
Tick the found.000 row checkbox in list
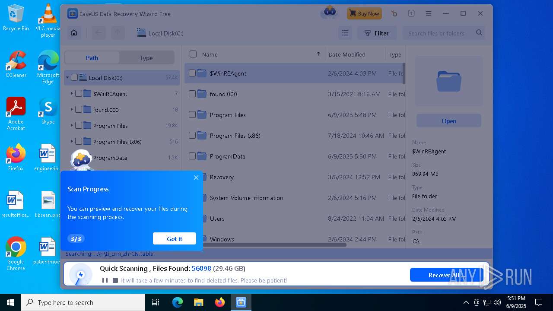pyautogui.click(x=192, y=94)
